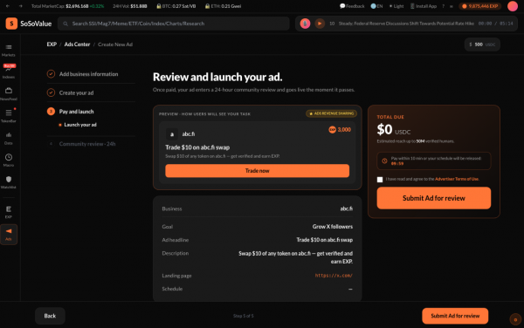The height and width of the screenshot is (328, 524).
Task: Open Create your ad step
Action: pos(76,92)
